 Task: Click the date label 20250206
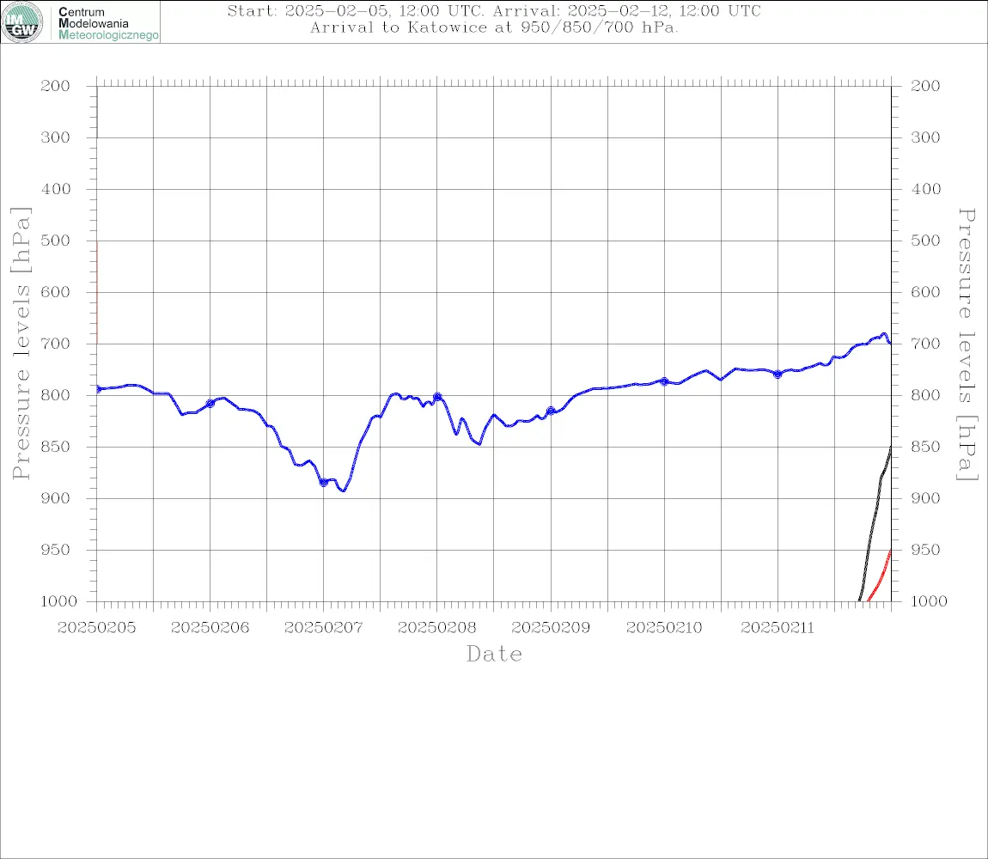(x=210, y=628)
